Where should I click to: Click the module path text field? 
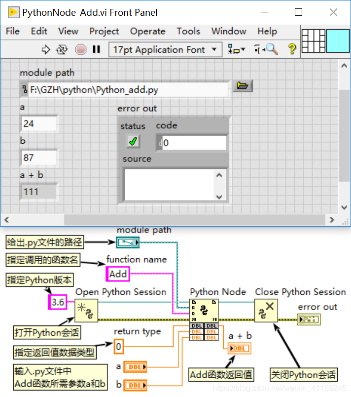(x=128, y=90)
